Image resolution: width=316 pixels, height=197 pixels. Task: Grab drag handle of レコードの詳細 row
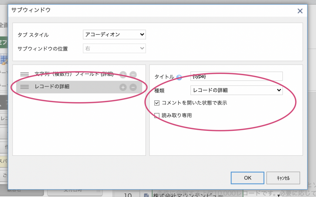(24, 87)
